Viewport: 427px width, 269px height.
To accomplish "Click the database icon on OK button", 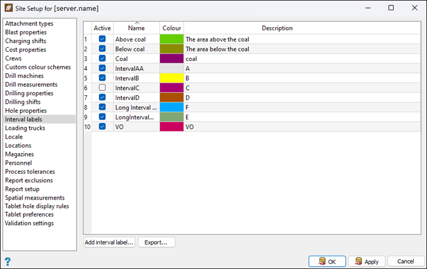I will click(x=322, y=261).
